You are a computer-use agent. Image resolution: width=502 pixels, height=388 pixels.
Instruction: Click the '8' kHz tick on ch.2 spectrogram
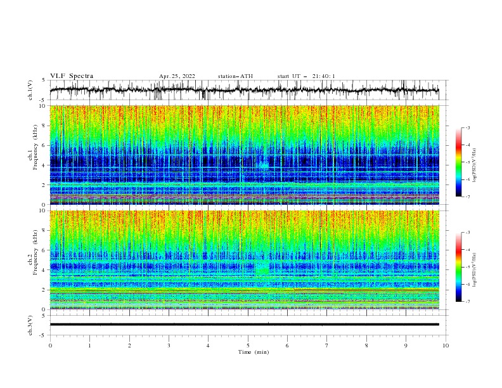point(45,231)
